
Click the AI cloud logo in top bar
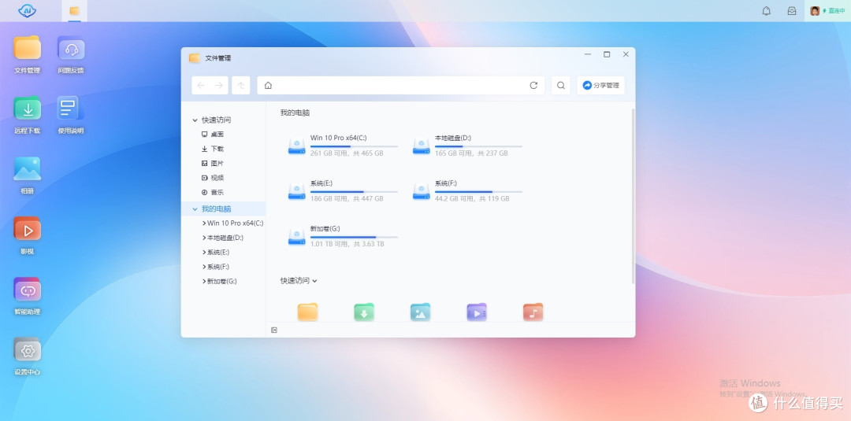click(27, 10)
